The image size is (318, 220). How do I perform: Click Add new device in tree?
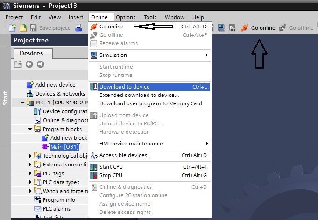coord(55,85)
